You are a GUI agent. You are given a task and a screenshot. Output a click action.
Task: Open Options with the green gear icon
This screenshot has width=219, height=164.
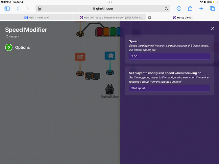(9, 48)
